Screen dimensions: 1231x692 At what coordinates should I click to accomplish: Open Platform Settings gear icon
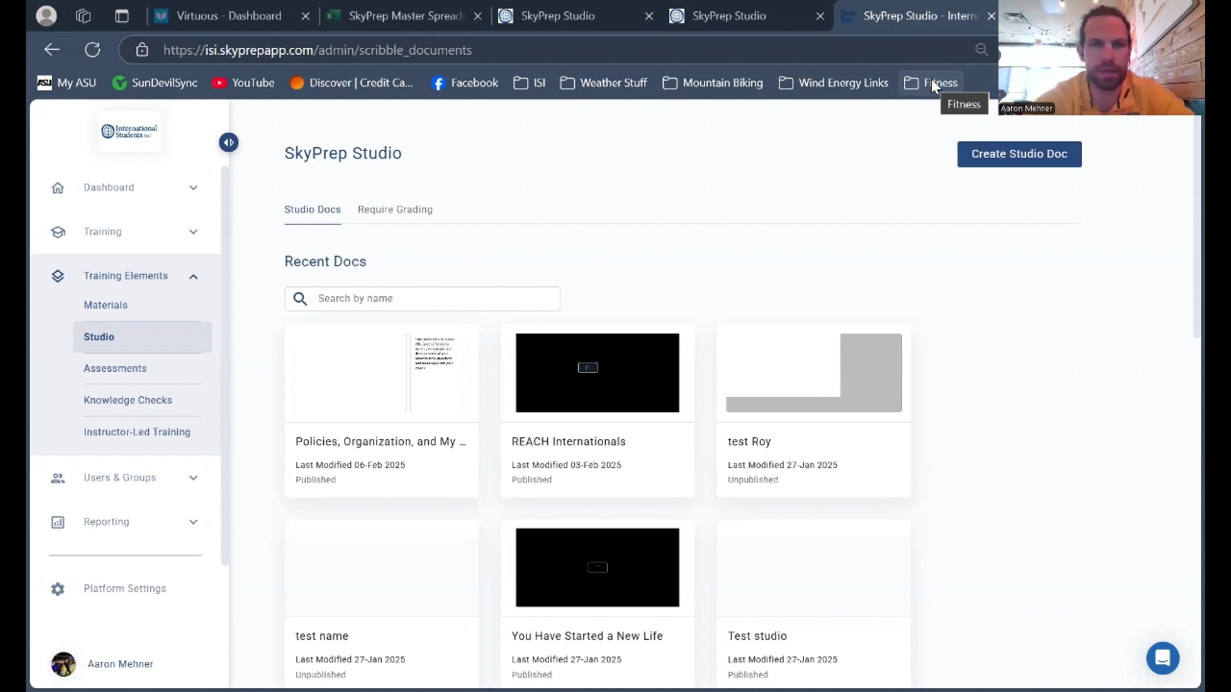click(58, 589)
